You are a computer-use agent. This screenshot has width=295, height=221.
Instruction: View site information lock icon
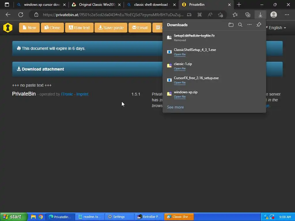(36, 15)
